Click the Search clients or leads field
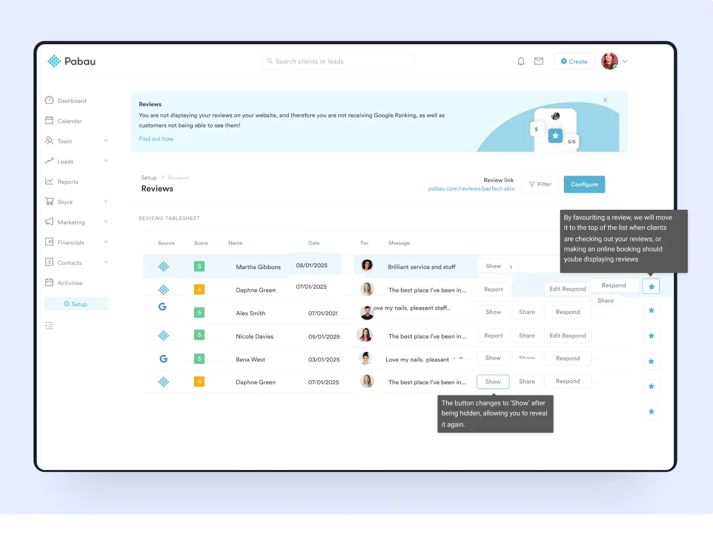This screenshot has width=713, height=537. 338,61
